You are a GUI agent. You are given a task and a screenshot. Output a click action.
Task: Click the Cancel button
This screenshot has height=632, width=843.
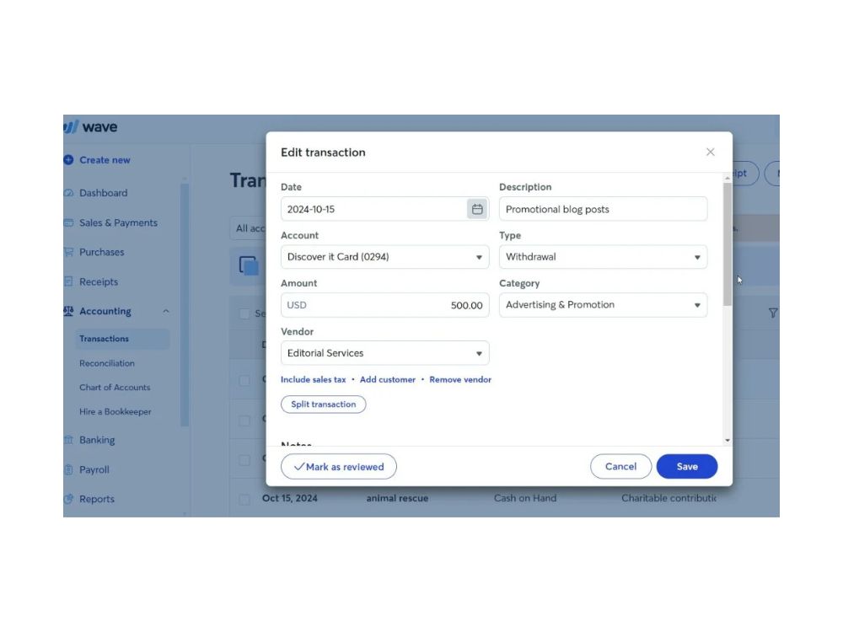(621, 467)
